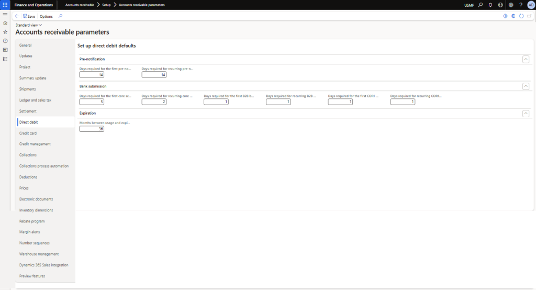Viewport: 536px width, 290px height.
Task: Switch to the Credit card tab
Action: [x=28, y=133]
